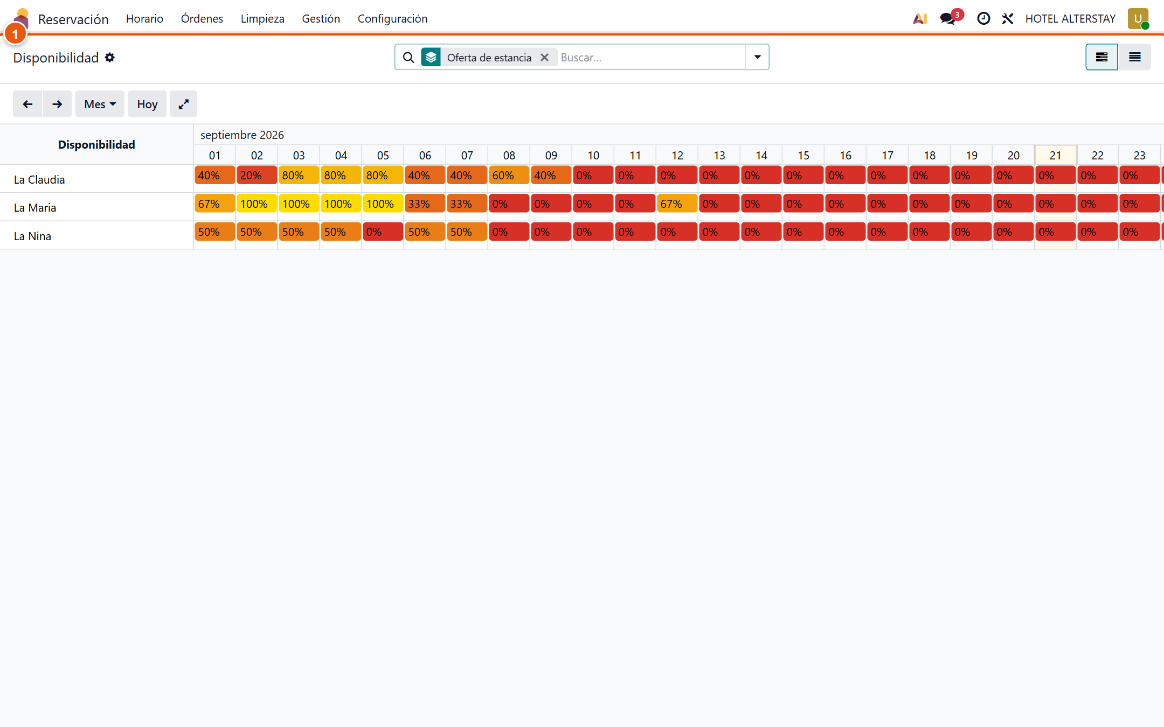The width and height of the screenshot is (1164, 727).
Task: Click La Maria's 100% cell on day 03
Action: pos(299,204)
